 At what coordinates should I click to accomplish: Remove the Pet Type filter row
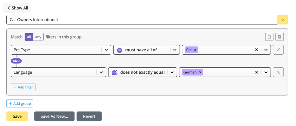[278, 50]
